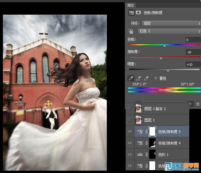Viewport: 201px width, 173px height.
Task: Click the color range marker between the spectrum bars
Action: [168, 90]
